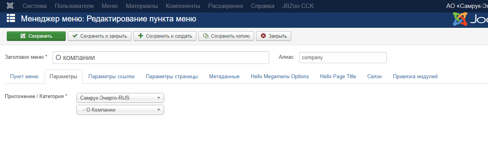This screenshot has width=488, height=160.
Task: Click the menu manager grid icon
Action: coord(11,18)
